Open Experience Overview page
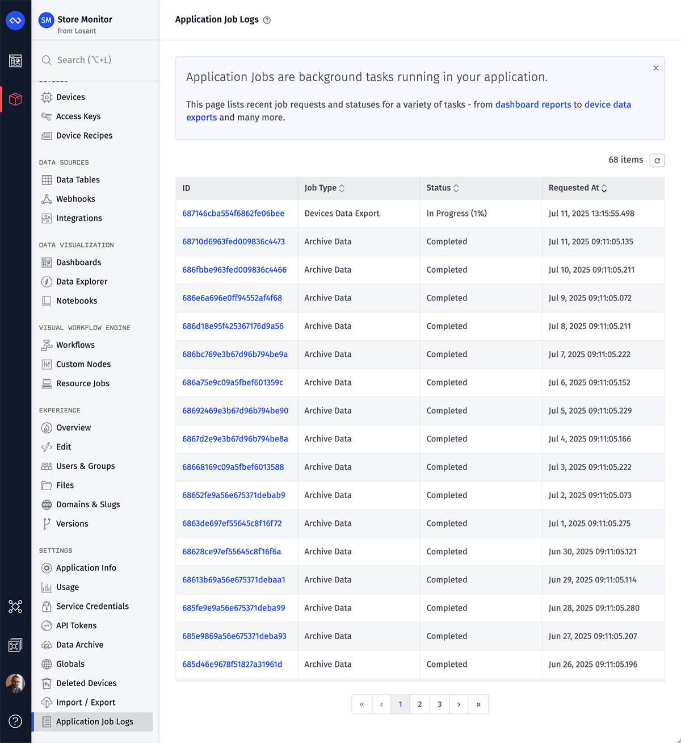 (x=74, y=428)
